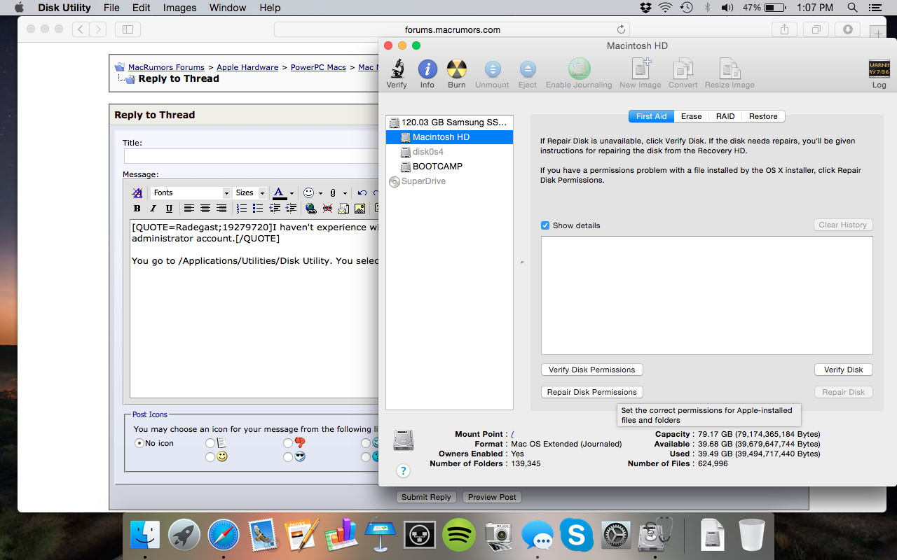Align message text center

(205, 209)
